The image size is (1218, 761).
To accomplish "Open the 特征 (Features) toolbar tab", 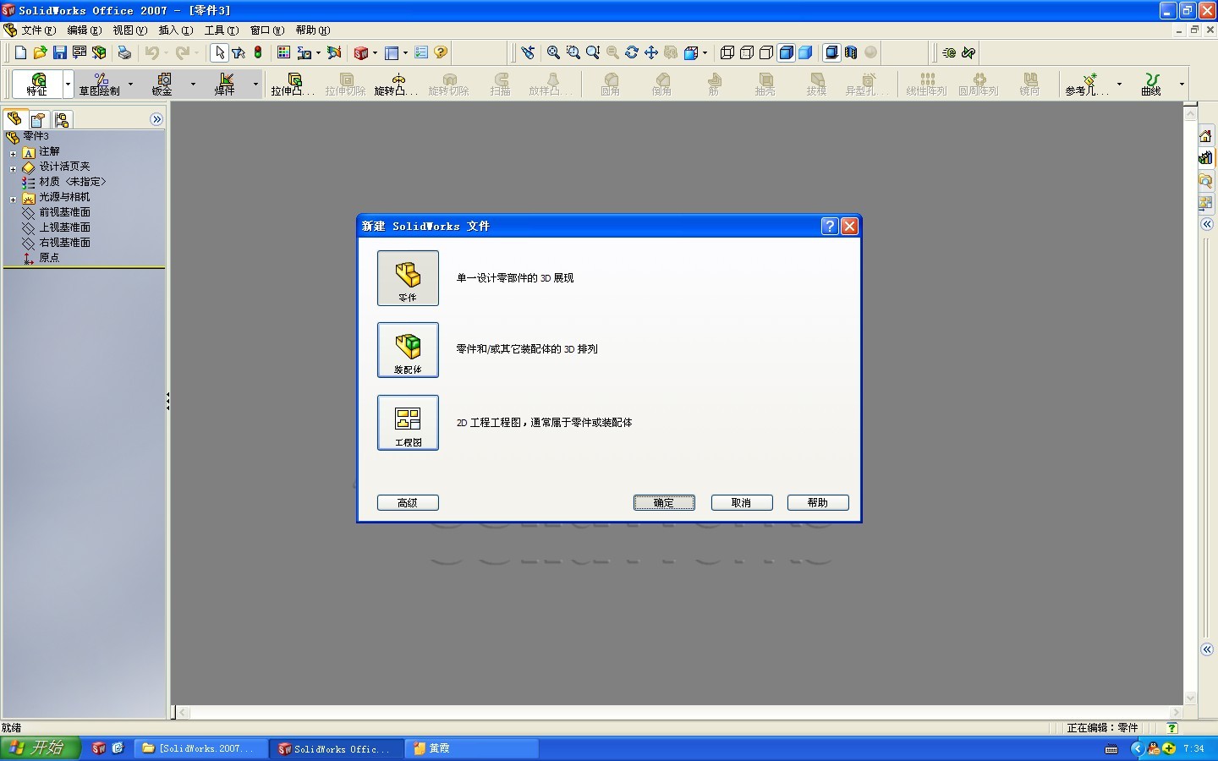I will click(x=37, y=84).
